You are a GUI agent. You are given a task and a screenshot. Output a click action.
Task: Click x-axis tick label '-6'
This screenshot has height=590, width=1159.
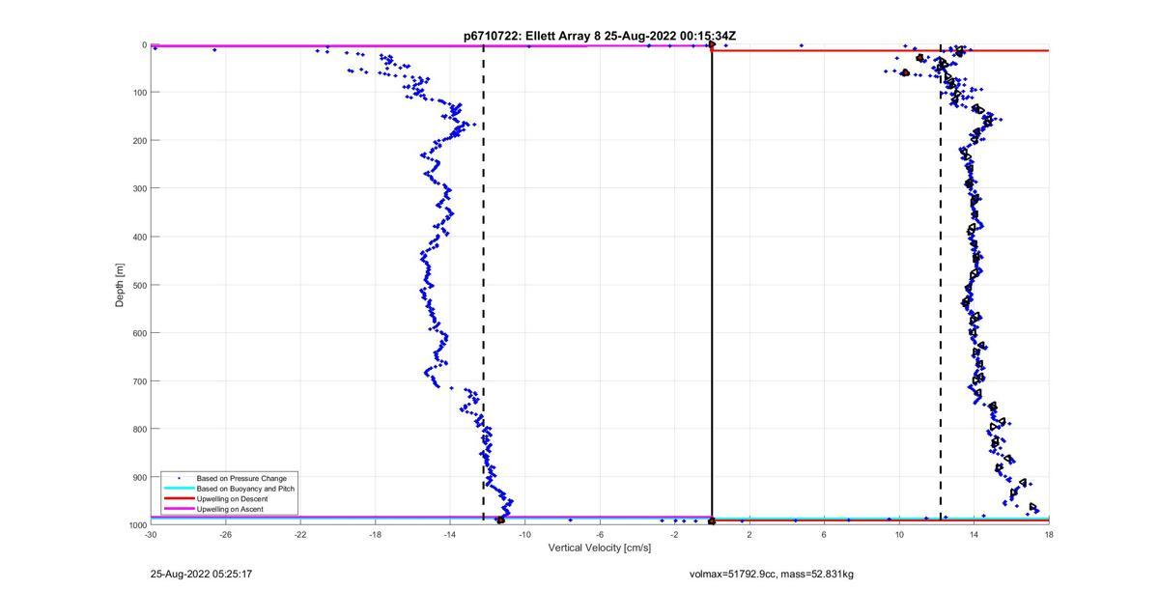600,534
